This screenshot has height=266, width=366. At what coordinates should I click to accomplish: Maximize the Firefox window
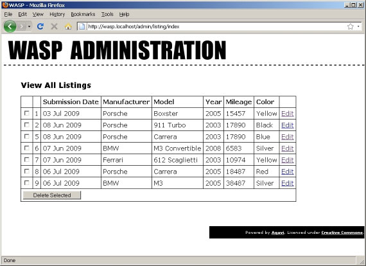[353, 5]
